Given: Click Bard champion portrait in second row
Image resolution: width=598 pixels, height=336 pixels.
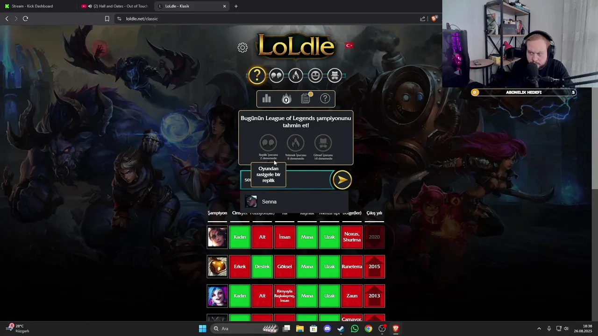Looking at the screenshot, I should point(217,266).
